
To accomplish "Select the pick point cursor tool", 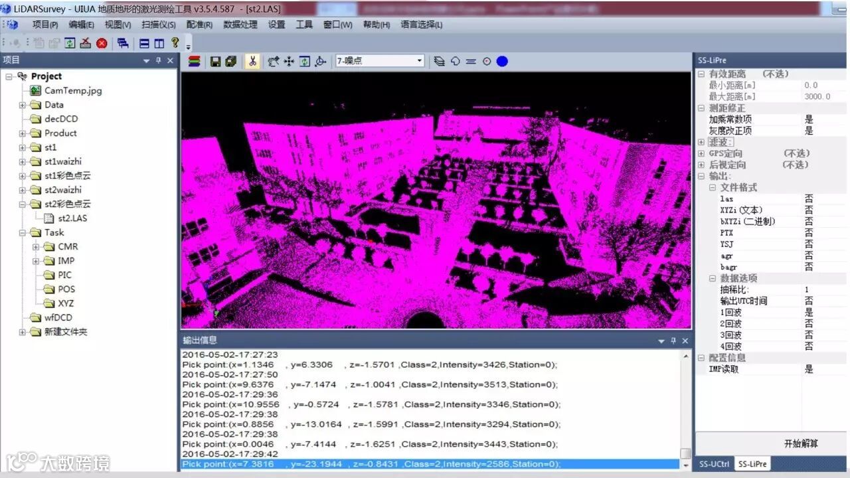I will [x=274, y=61].
